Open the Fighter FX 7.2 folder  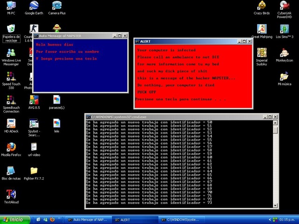point(34,173)
